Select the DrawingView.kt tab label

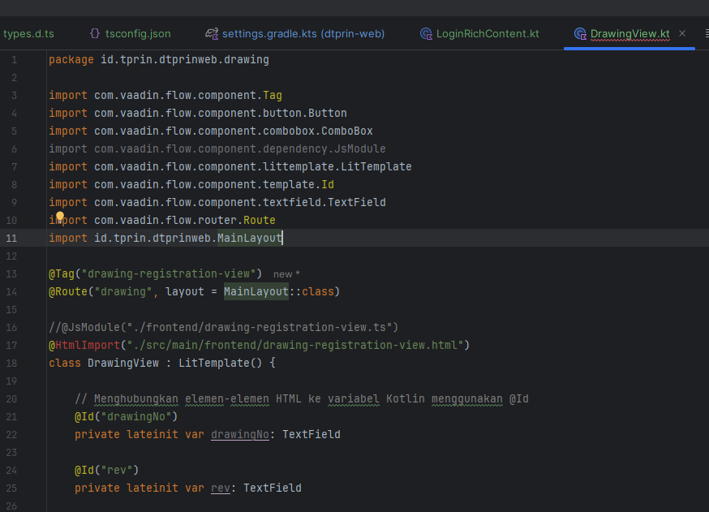[x=630, y=34]
